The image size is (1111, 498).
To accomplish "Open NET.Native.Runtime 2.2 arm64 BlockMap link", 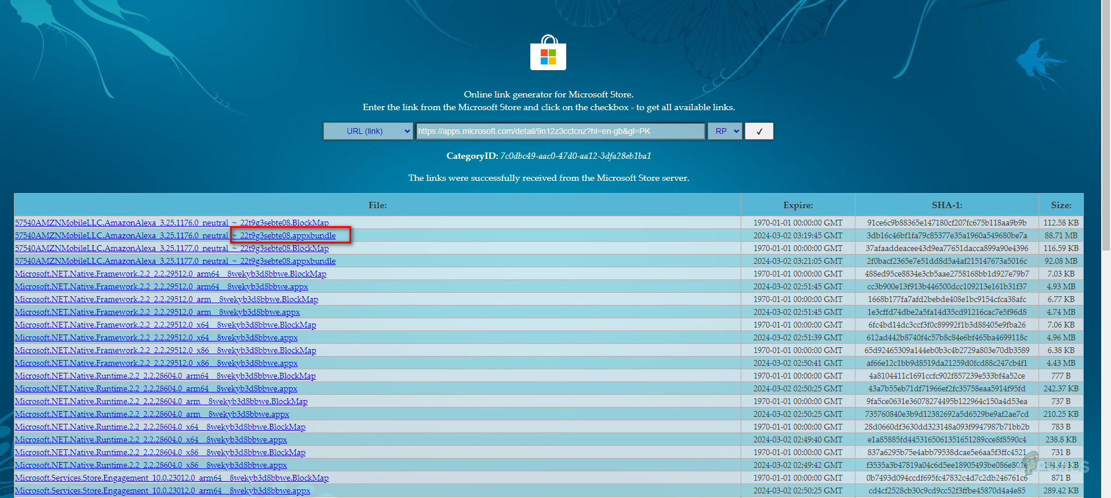I will pos(165,376).
